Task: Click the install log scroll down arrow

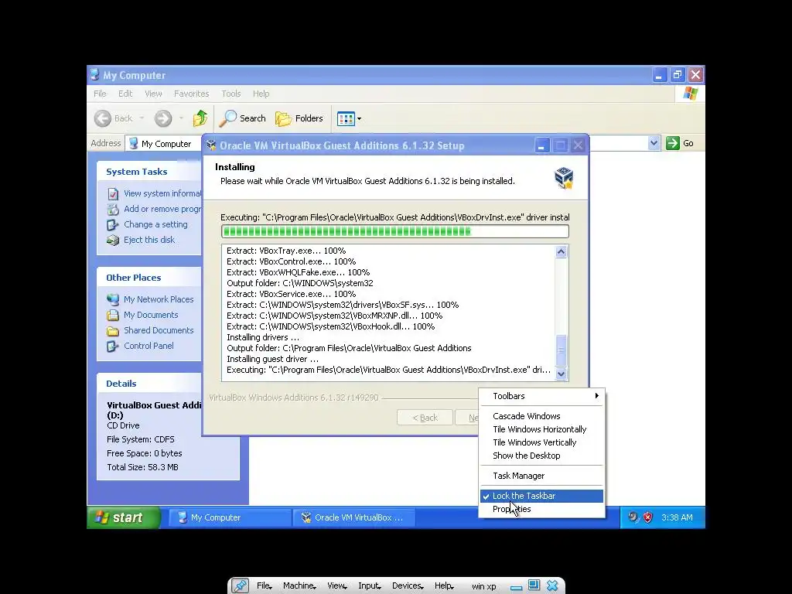Action: tap(562, 374)
